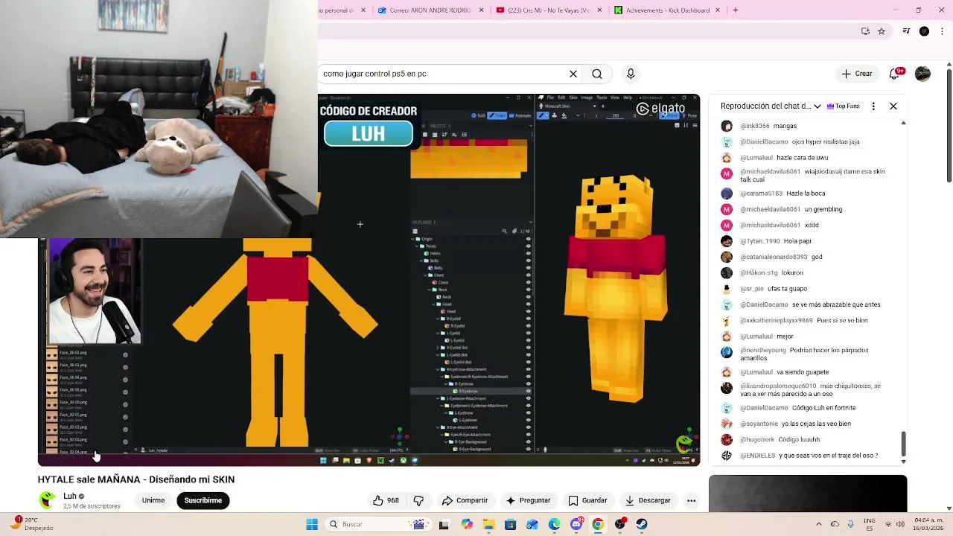Click the Preguntar button
Screen dimensions: 953x536
coord(528,500)
